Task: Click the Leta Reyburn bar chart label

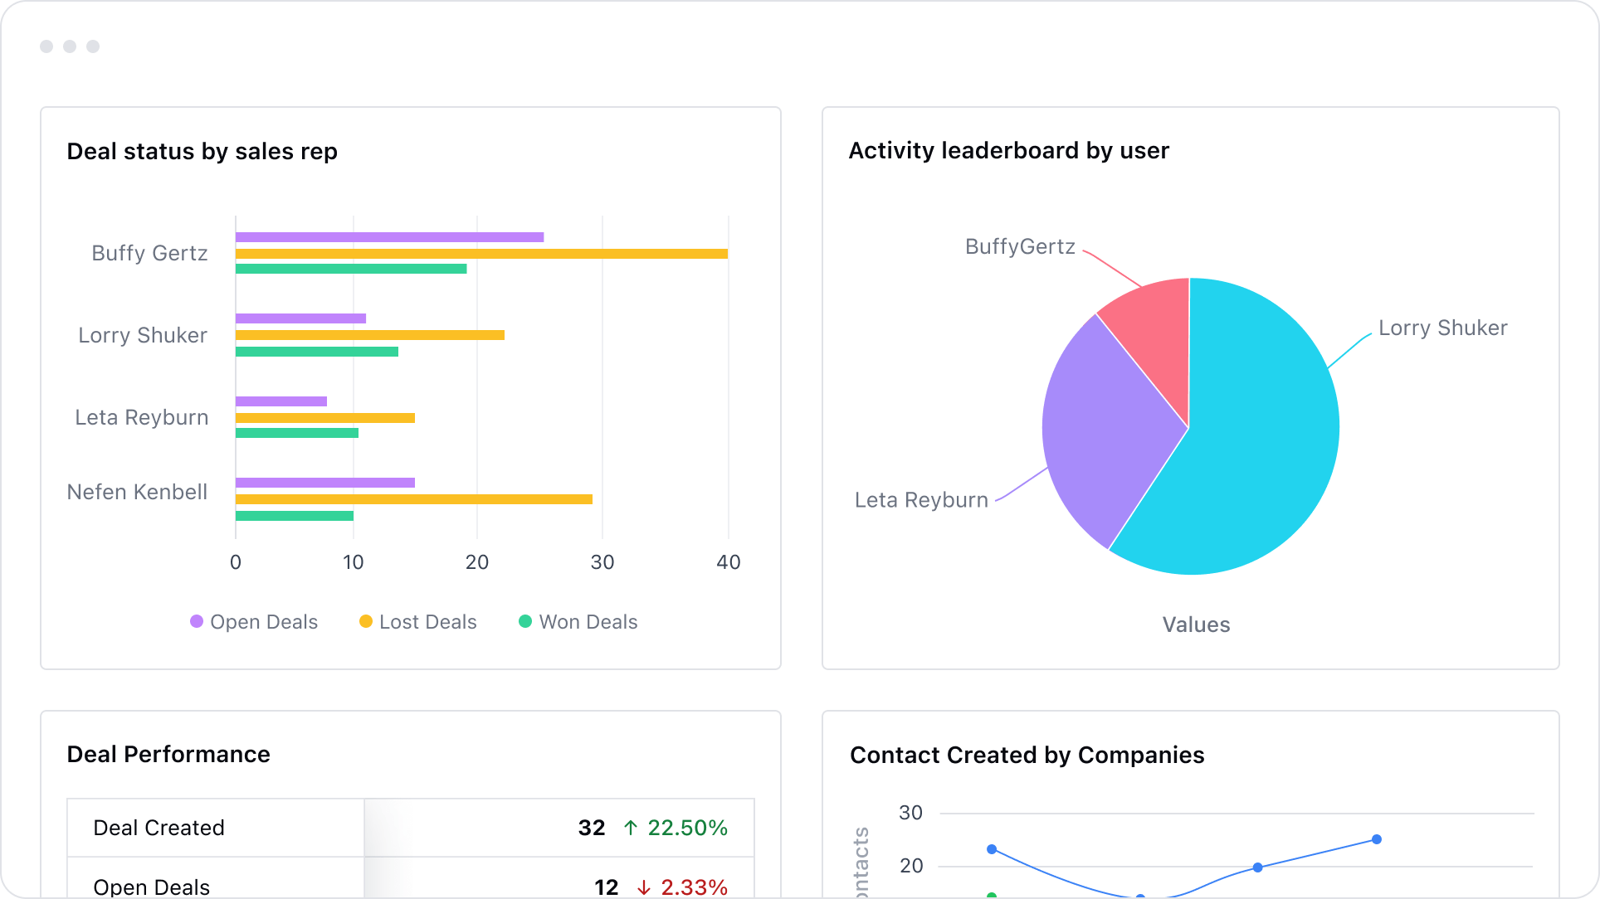Action: [141, 417]
